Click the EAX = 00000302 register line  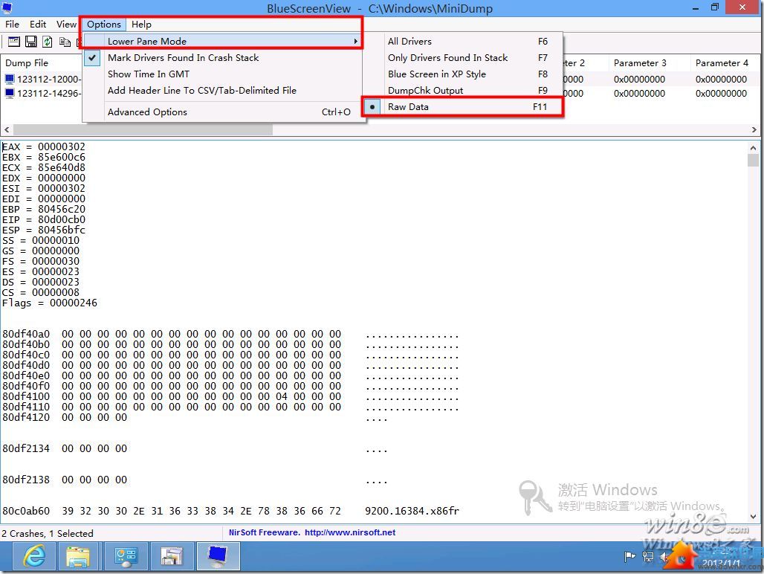pos(44,146)
